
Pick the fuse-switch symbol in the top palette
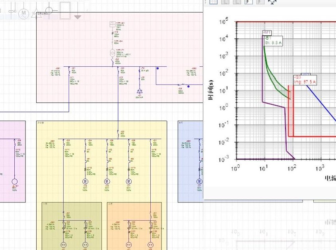point(12,11)
